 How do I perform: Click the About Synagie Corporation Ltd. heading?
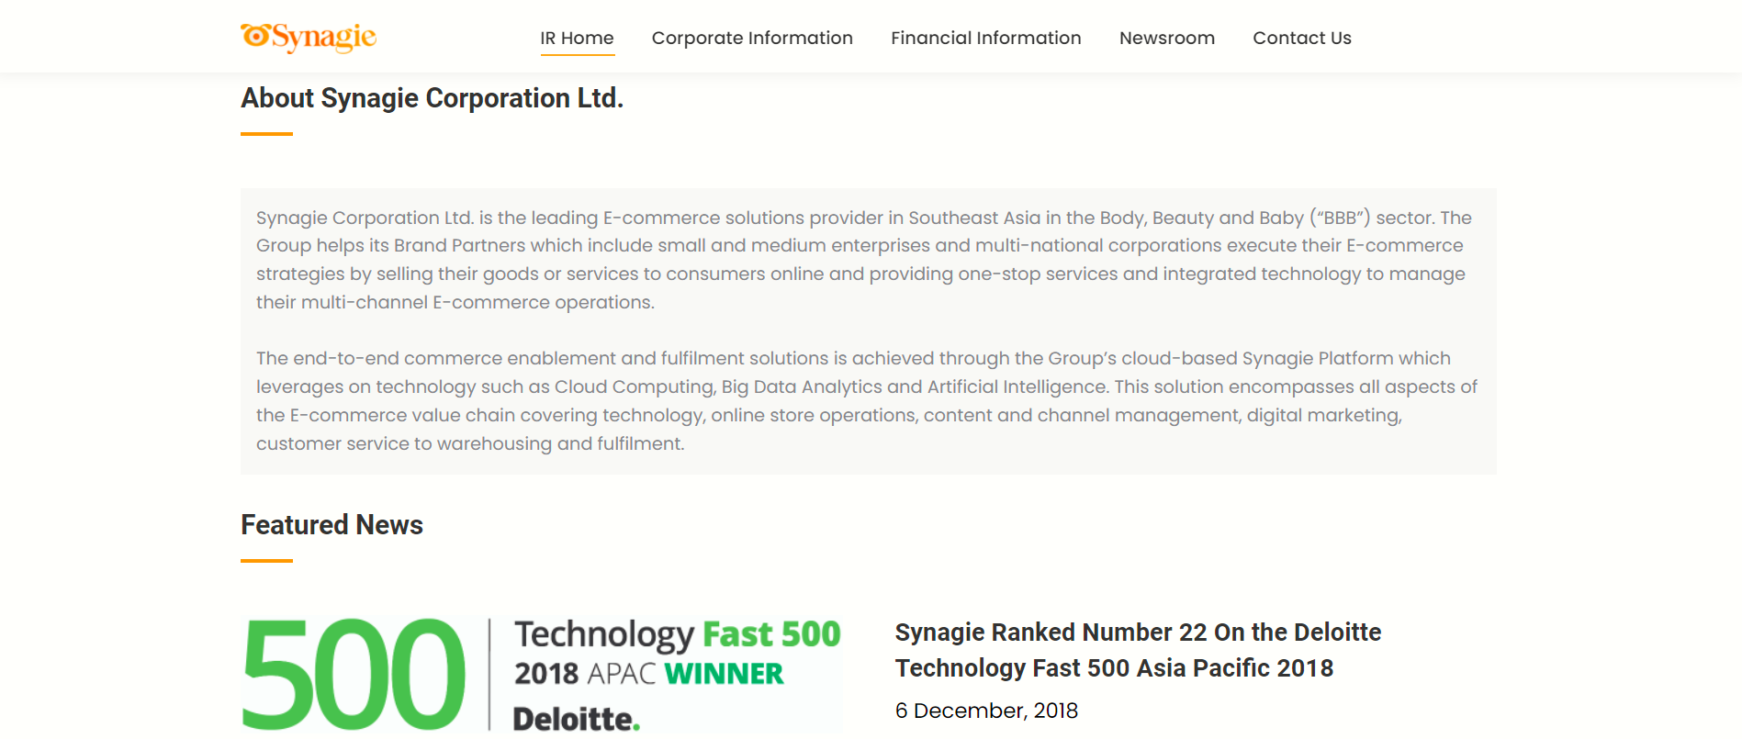432,97
